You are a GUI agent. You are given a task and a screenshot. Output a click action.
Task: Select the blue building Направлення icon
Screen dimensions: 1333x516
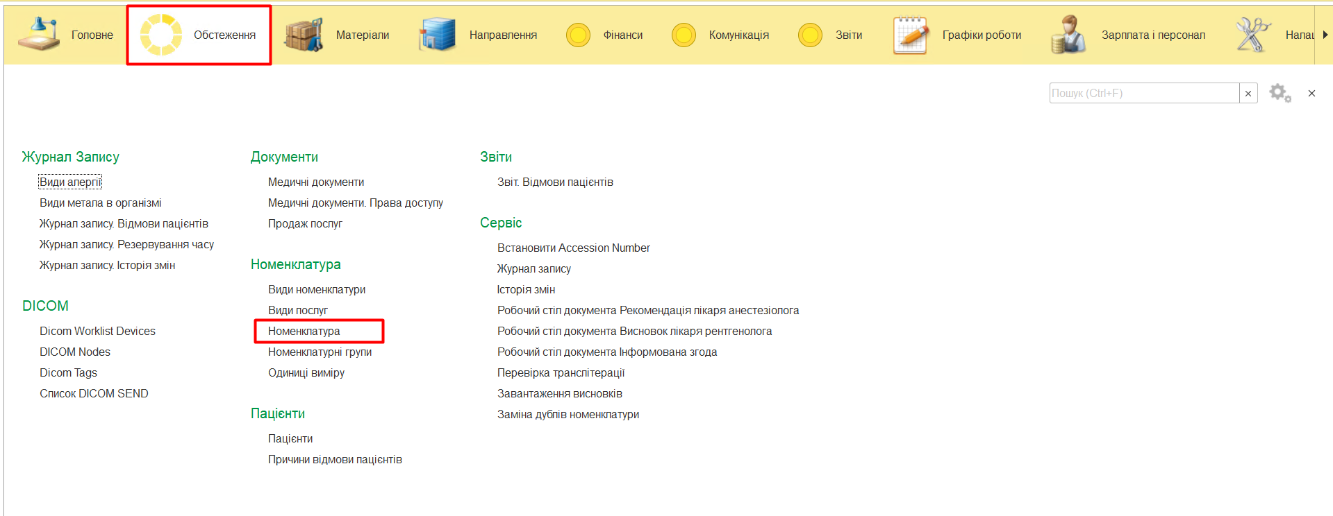[x=437, y=35]
